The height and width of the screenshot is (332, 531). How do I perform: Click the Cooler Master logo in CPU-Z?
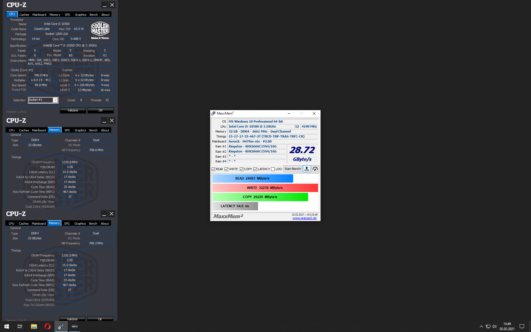100,30
